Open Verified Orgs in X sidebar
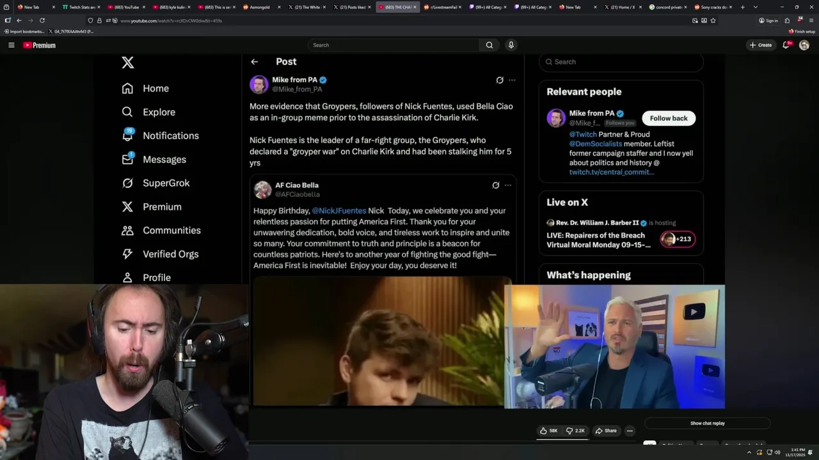This screenshot has height=460, width=819. tap(160, 254)
